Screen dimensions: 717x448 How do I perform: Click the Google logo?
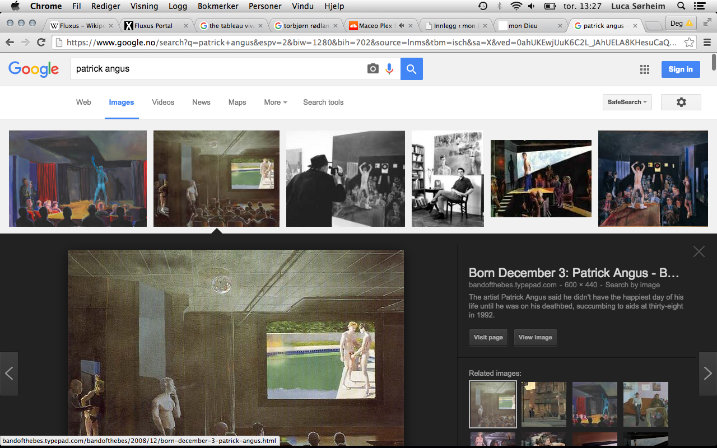coord(34,69)
